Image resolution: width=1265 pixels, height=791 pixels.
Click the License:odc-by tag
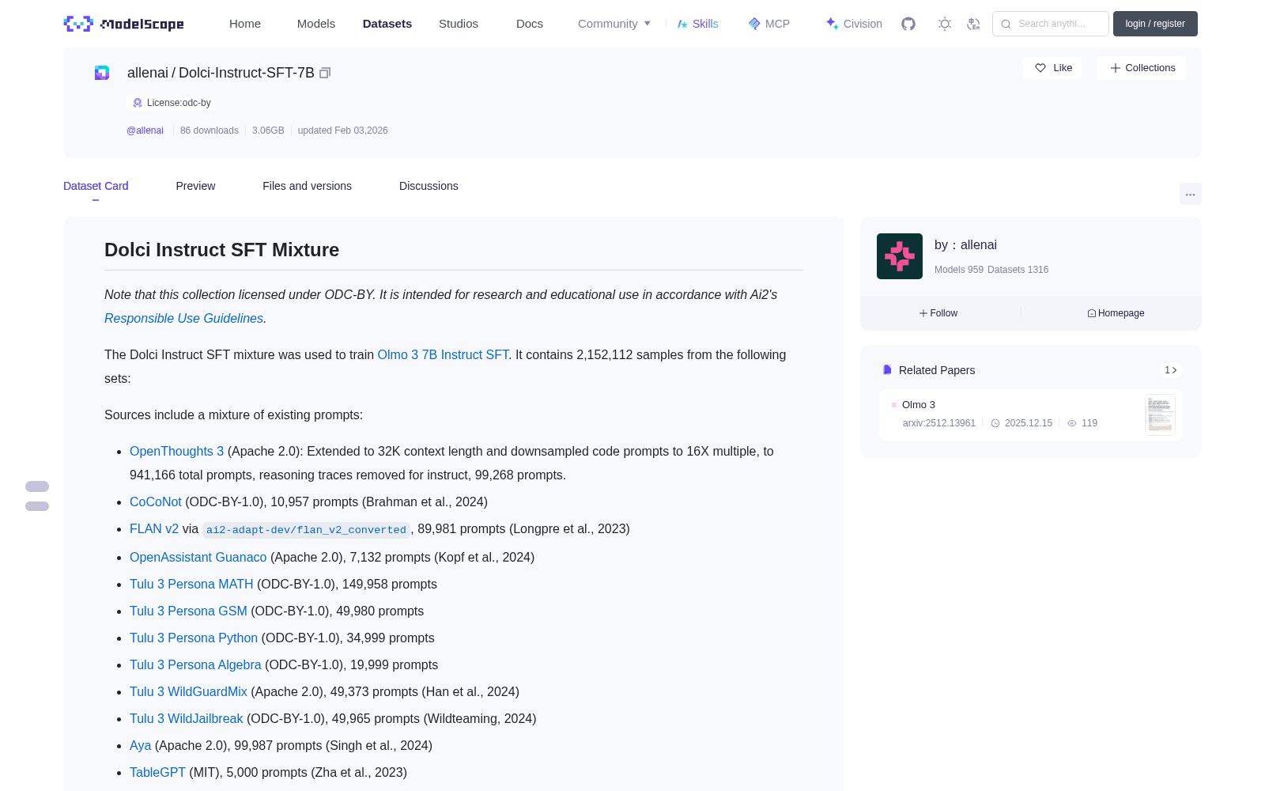(171, 103)
